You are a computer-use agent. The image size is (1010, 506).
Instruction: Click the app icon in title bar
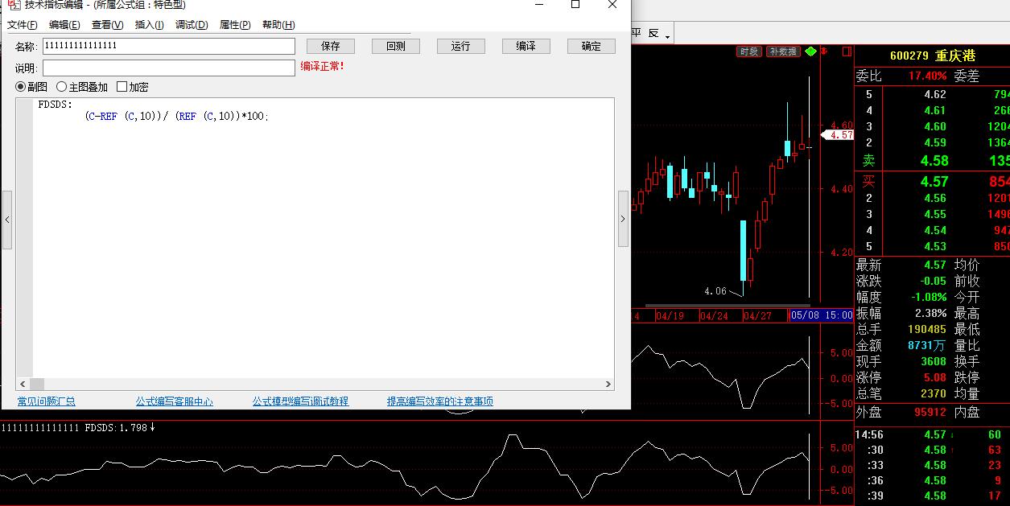coord(14,5)
